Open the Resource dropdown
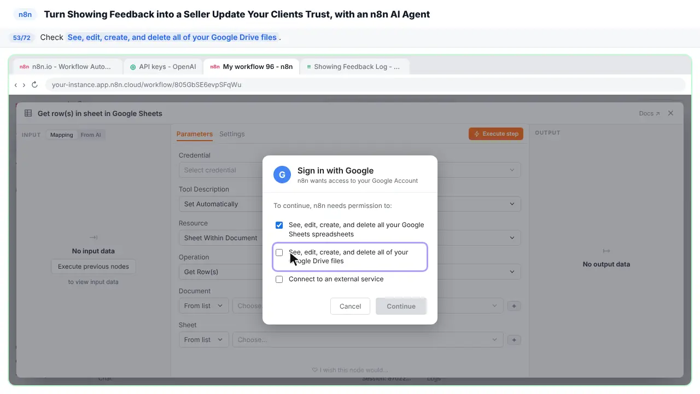Screen dimensions: 700x394 [x=349, y=238]
